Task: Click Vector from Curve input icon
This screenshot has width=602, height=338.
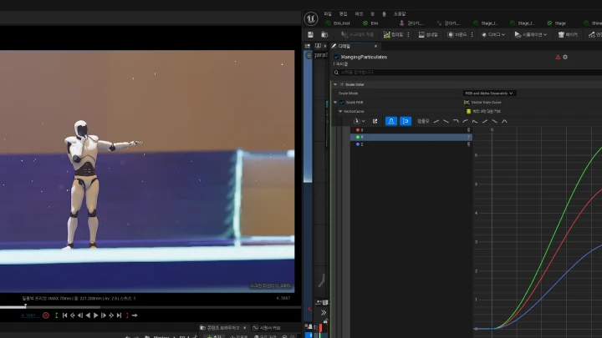Action: [x=467, y=103]
